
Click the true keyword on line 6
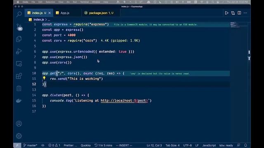[x=123, y=51]
